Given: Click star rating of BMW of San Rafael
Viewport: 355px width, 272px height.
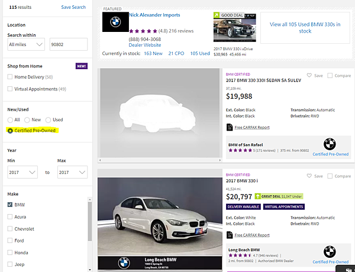Looking at the screenshot, I should click(x=240, y=150).
